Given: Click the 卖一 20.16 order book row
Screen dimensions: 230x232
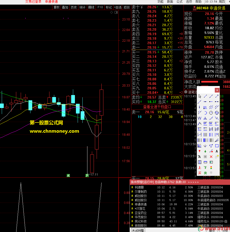Looking at the screenshot, I should (157, 47).
